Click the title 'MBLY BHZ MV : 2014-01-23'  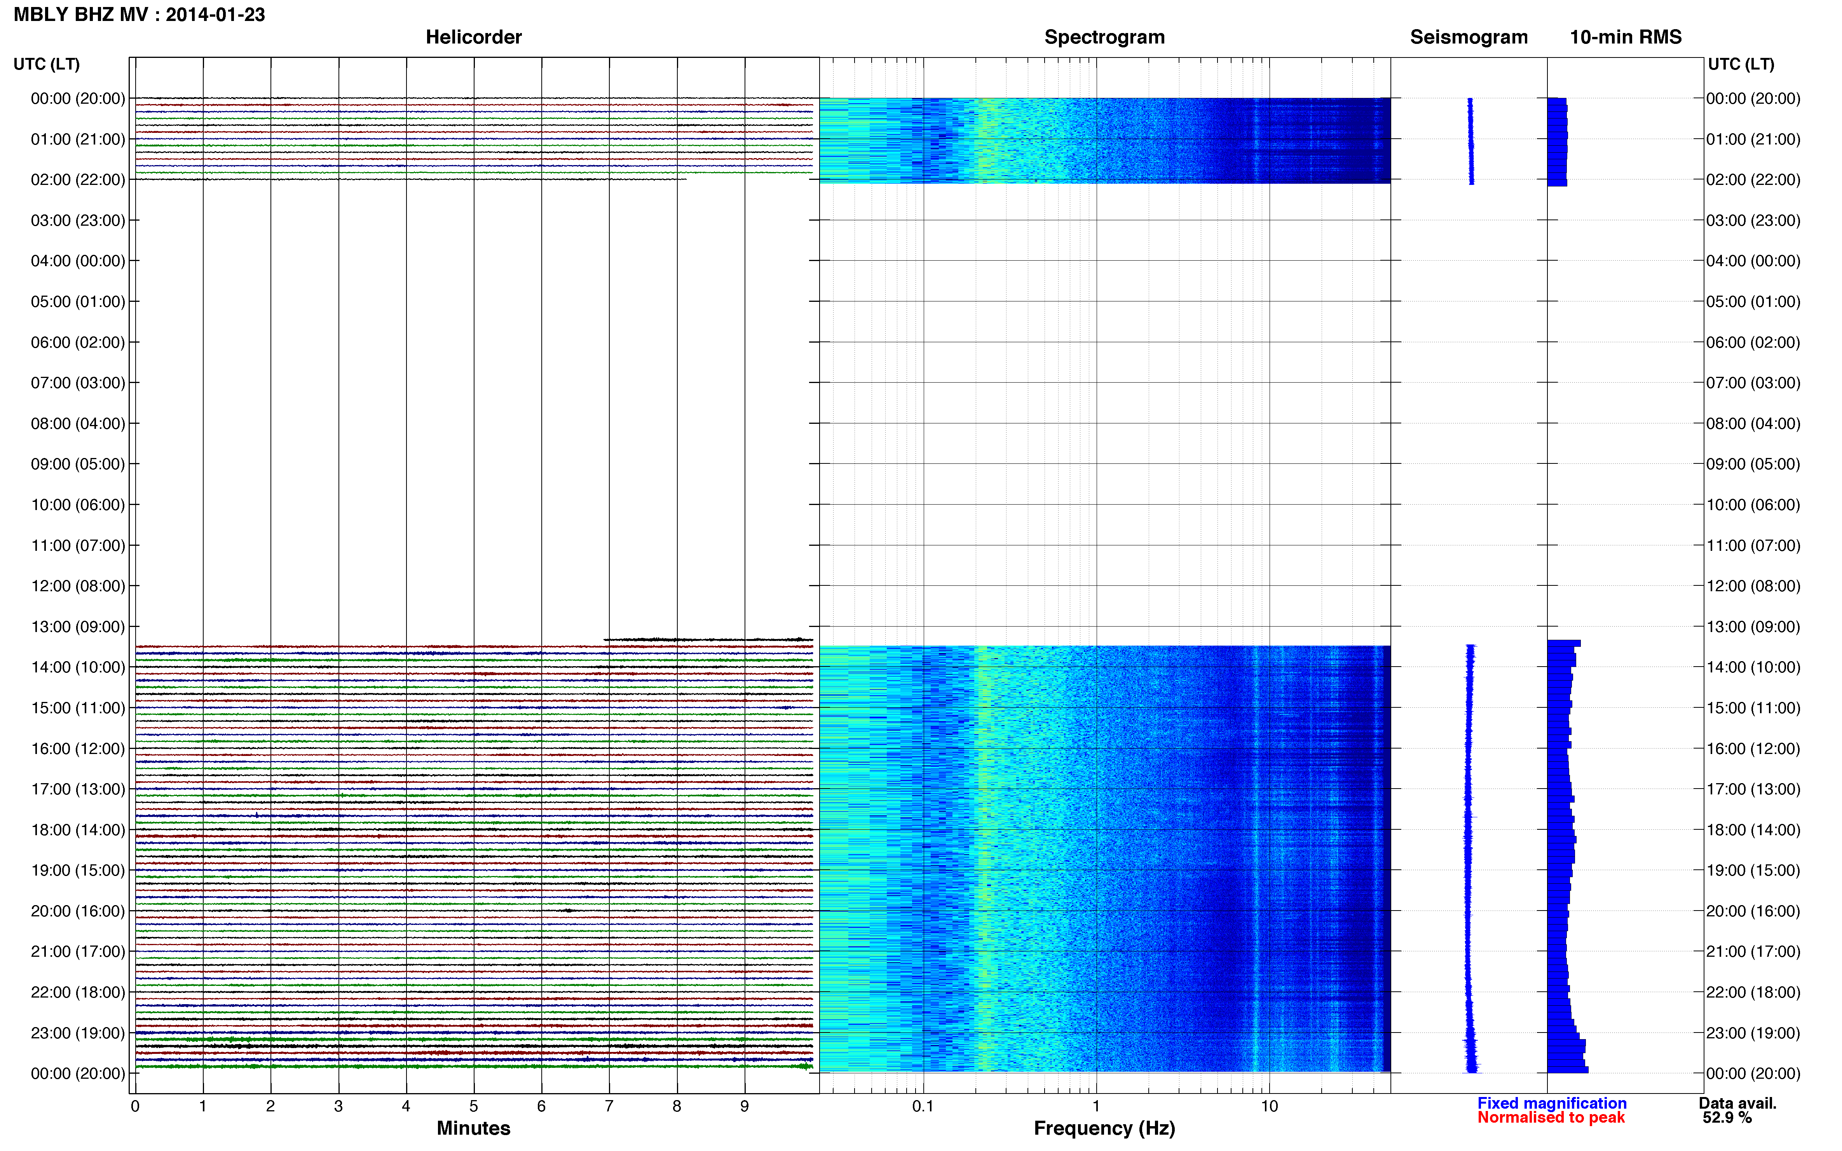(140, 14)
